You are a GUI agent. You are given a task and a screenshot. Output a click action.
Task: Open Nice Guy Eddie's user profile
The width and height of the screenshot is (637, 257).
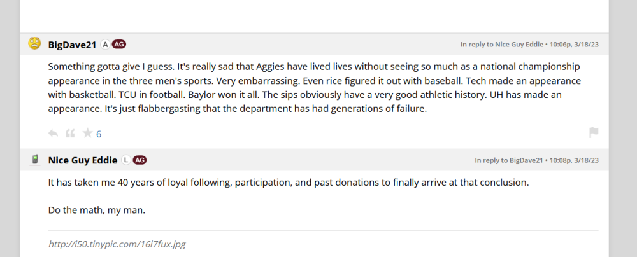click(83, 160)
